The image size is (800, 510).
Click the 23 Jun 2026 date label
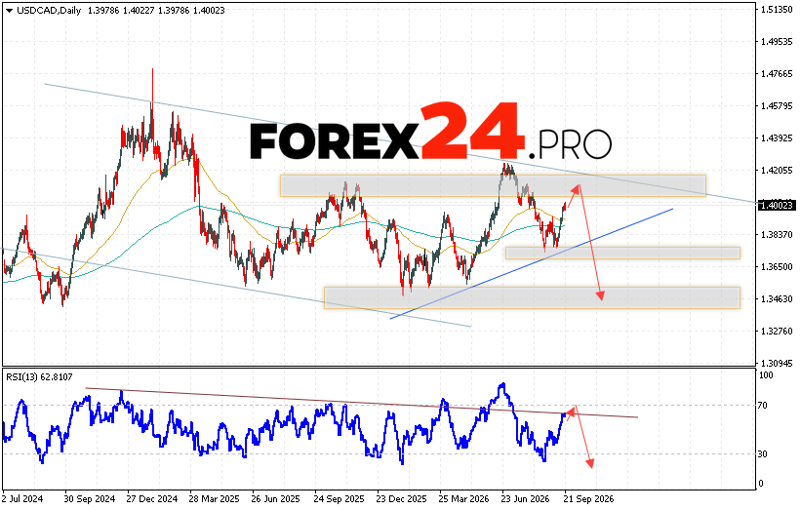(526, 498)
